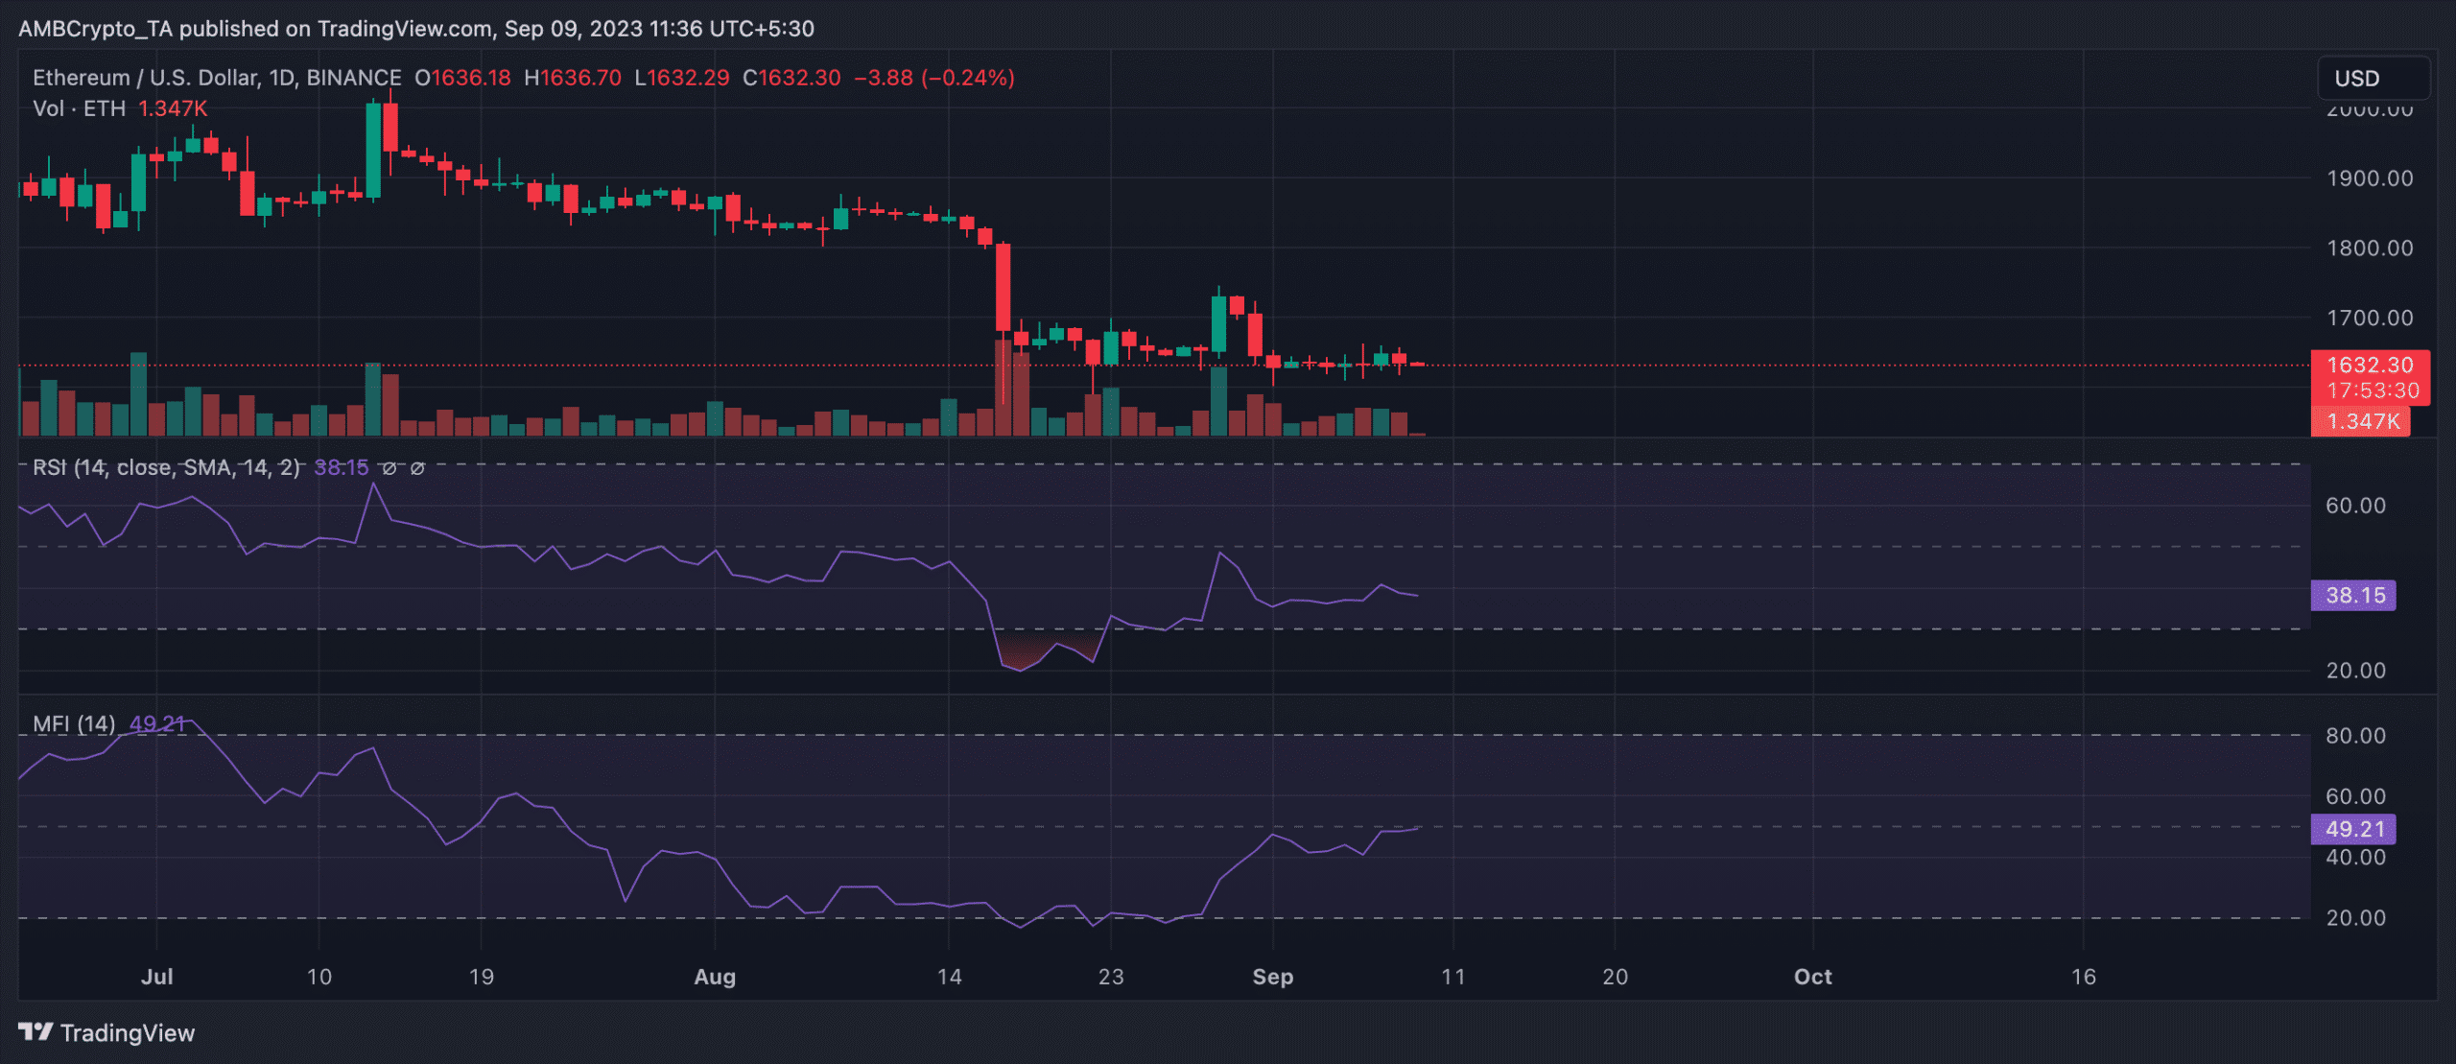The width and height of the screenshot is (2456, 1064).
Task: Click the low price L1632.29 value
Action: [x=682, y=78]
